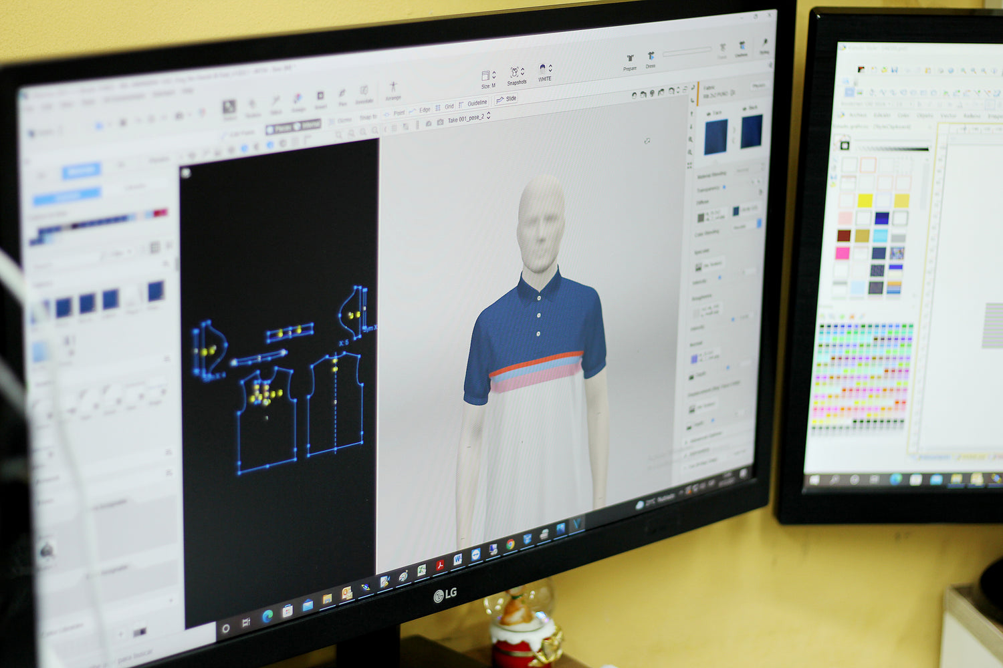This screenshot has height=668, width=1003.
Task: Click the camera icon beside pose selector
Action: point(440,122)
